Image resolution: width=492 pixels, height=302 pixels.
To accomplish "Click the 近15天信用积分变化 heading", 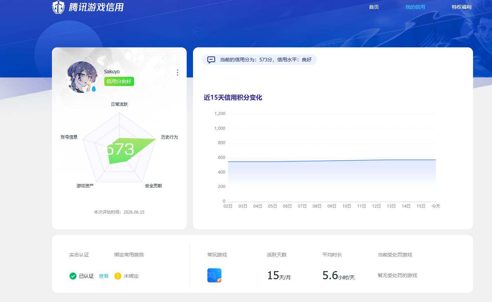I will coord(233,98).
